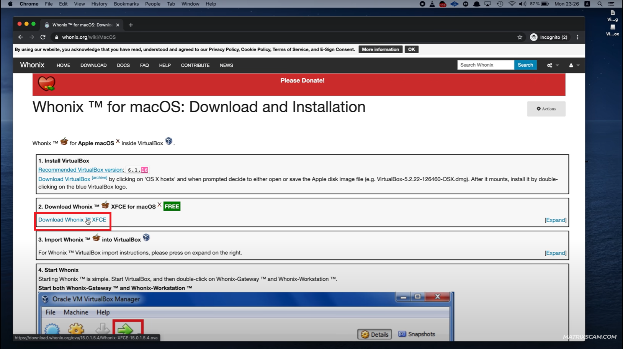Viewport: 623px width, 349px height.
Task: Click the VLC cone icon in menu bar
Action: (x=432, y=4)
